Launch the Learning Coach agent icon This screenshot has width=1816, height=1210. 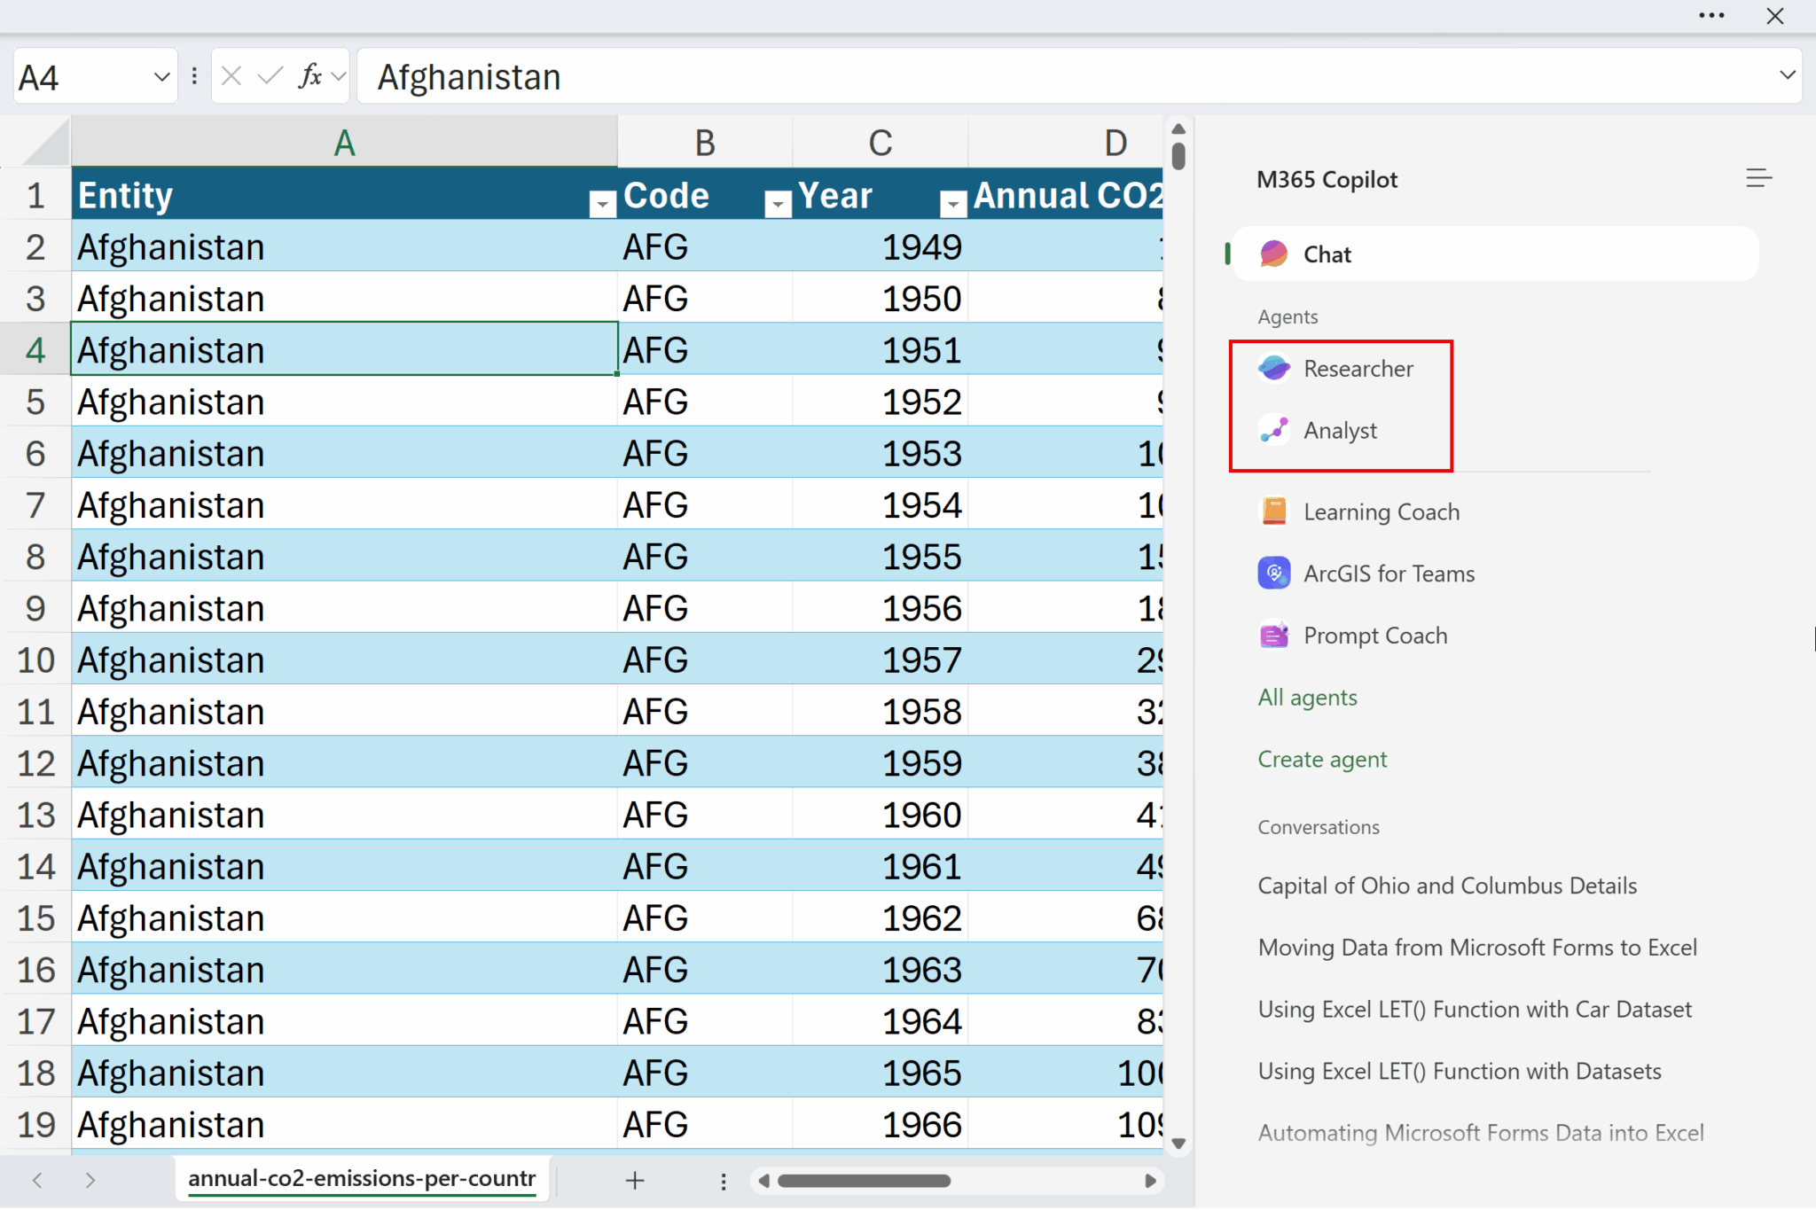pyautogui.click(x=1274, y=511)
